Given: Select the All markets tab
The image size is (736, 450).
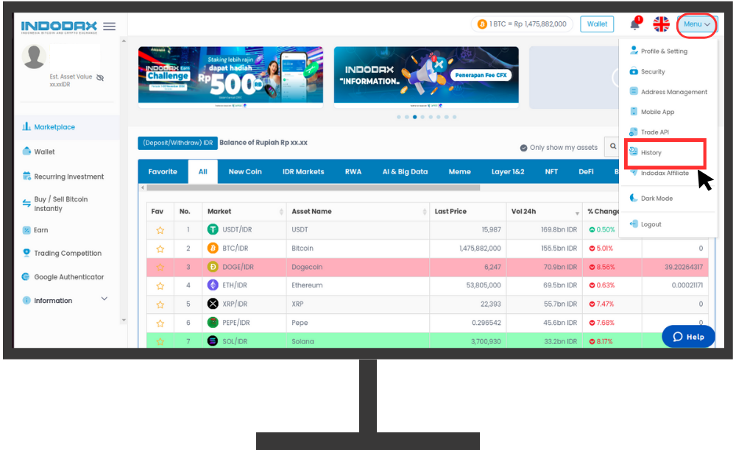Looking at the screenshot, I should (203, 171).
